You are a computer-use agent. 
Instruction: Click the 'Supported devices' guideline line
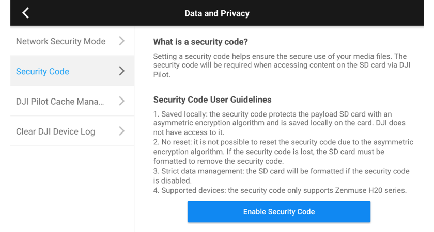point(280,191)
